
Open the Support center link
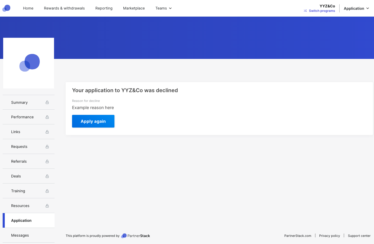click(x=359, y=236)
